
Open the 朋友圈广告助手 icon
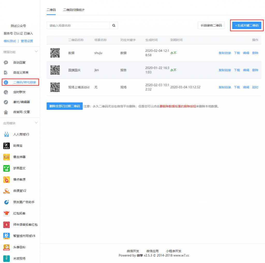pos(6,202)
